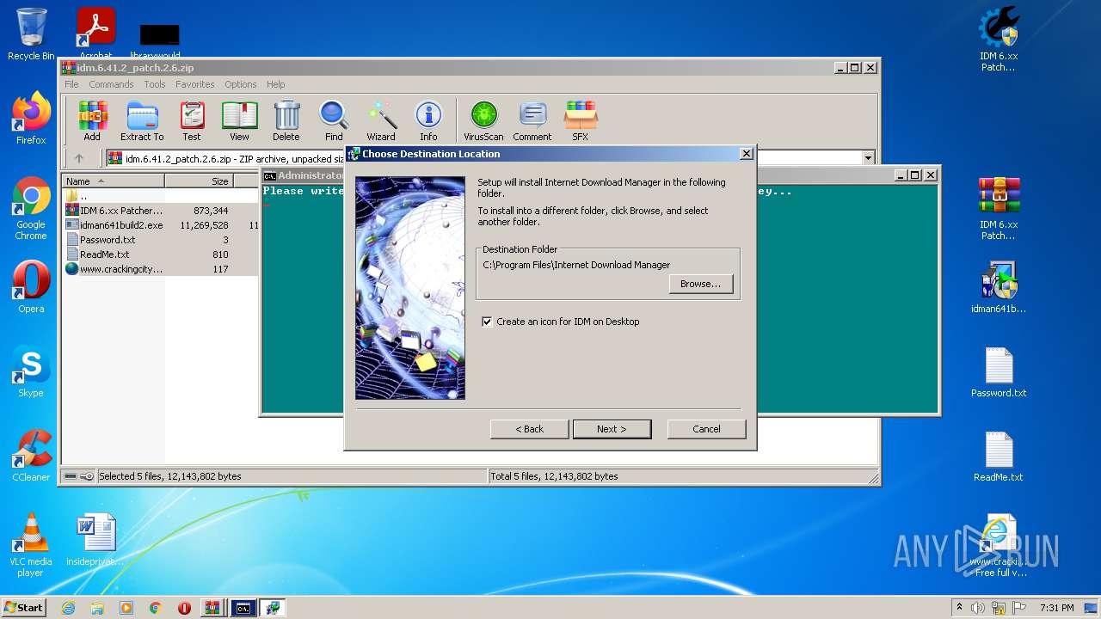Select IDM 6.xx Patcher file row
Viewport: 1101px width, 619px height.
tap(160, 211)
